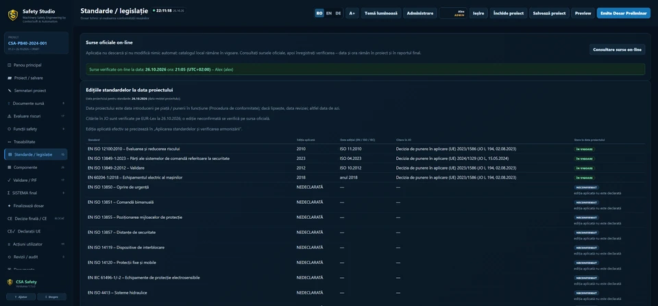
Task: Switch language to DE
Action: [338, 14]
